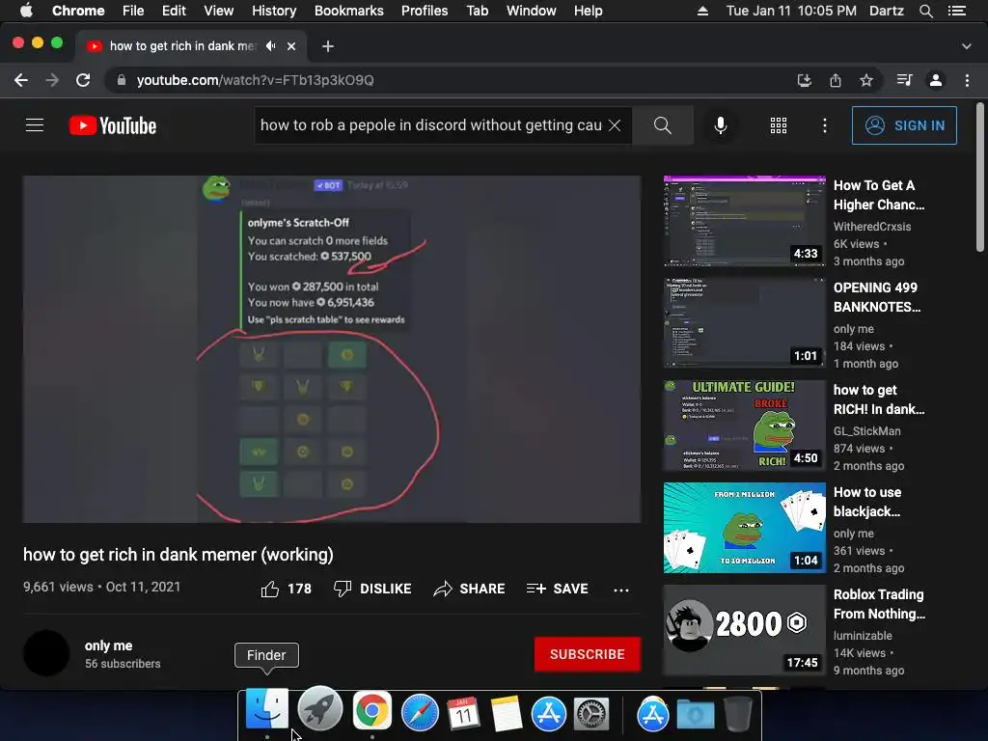Open the Chrome menu bar item
This screenshot has width=988, height=741.
pyautogui.click(x=78, y=11)
